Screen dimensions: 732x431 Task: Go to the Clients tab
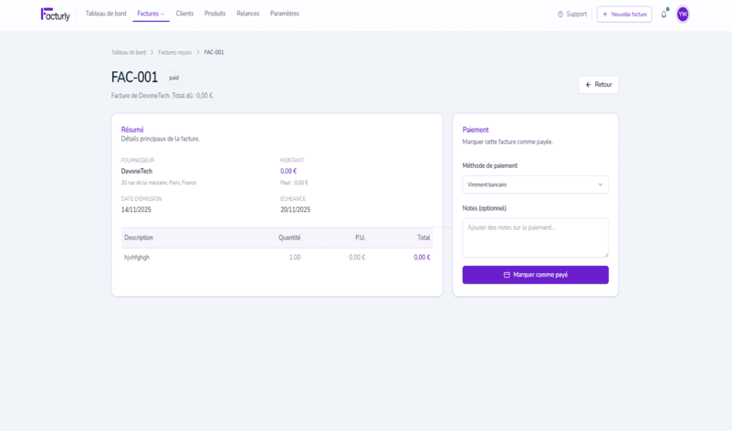point(184,14)
